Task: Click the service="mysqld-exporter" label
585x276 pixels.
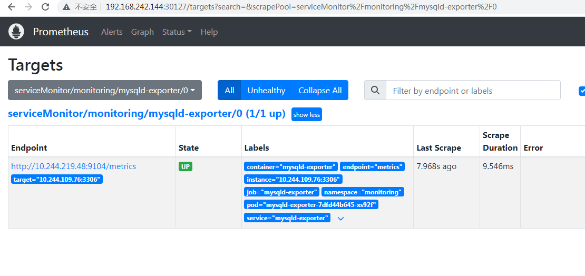Action: pos(287,218)
